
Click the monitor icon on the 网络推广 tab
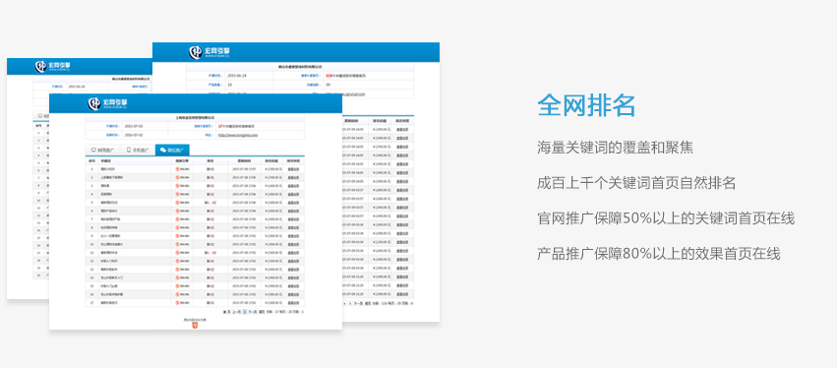tap(93, 151)
